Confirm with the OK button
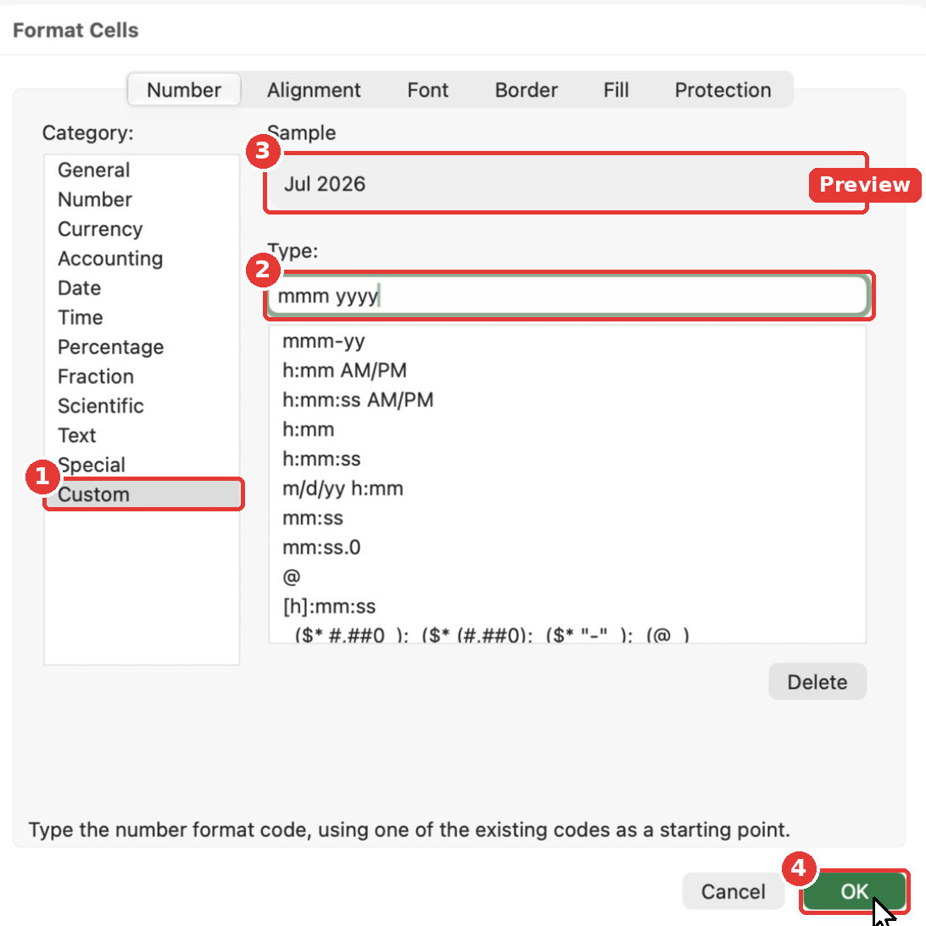926x926 pixels. tap(854, 891)
